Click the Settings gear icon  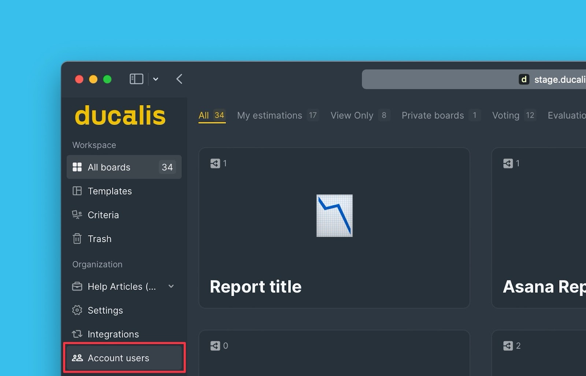coord(77,310)
